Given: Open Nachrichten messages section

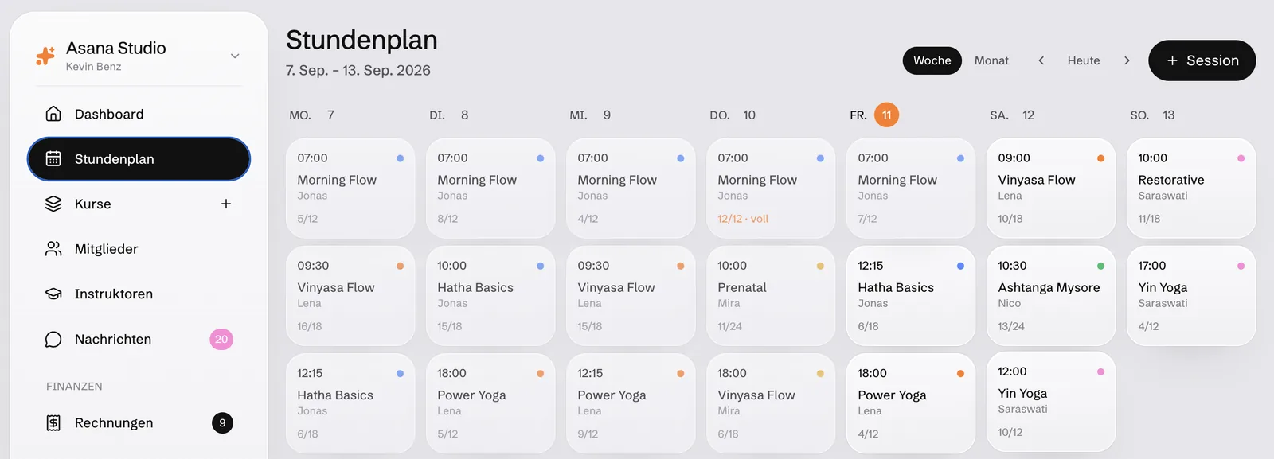Looking at the screenshot, I should [139, 339].
